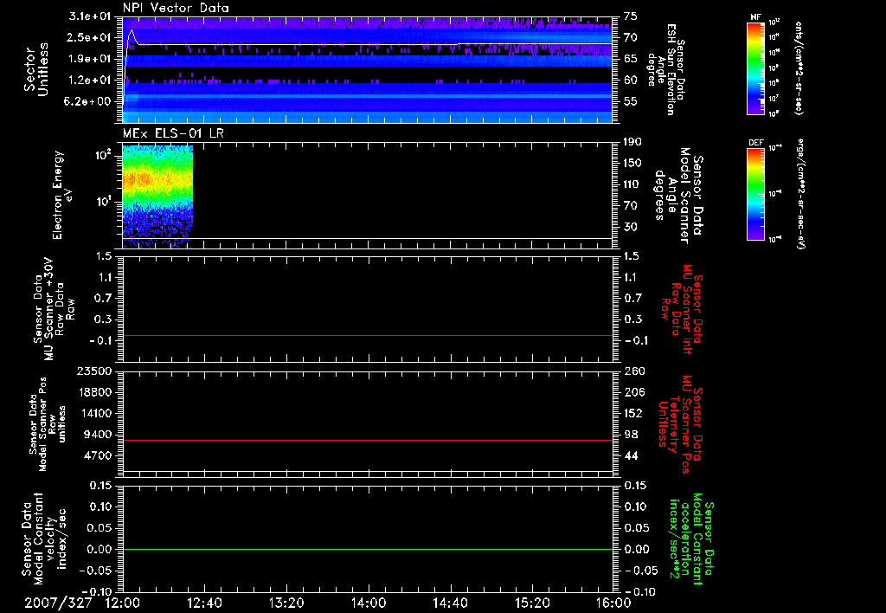This screenshot has height=613, width=886.
Task: Click the 260 telemetry tick label
Action: click(x=634, y=371)
